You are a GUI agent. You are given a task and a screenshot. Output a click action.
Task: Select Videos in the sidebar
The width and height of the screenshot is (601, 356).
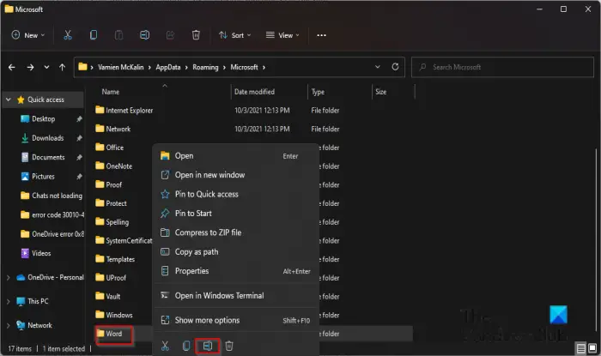[x=41, y=253]
